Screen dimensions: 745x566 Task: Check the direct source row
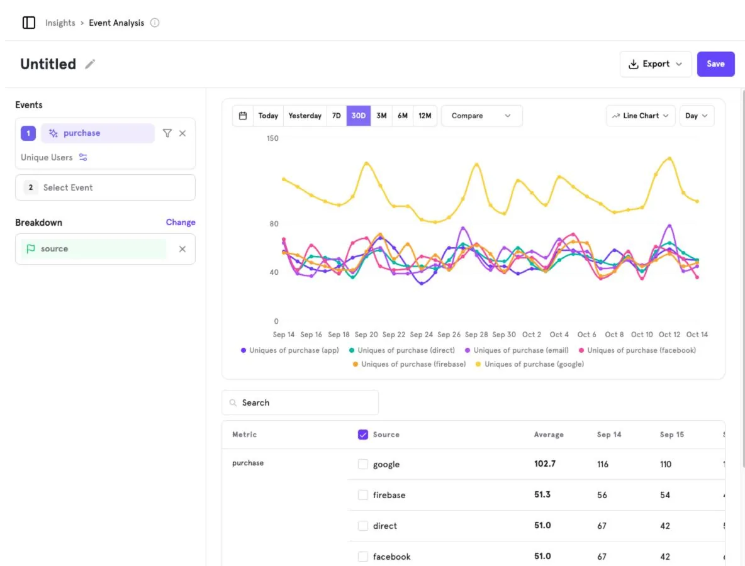(363, 526)
